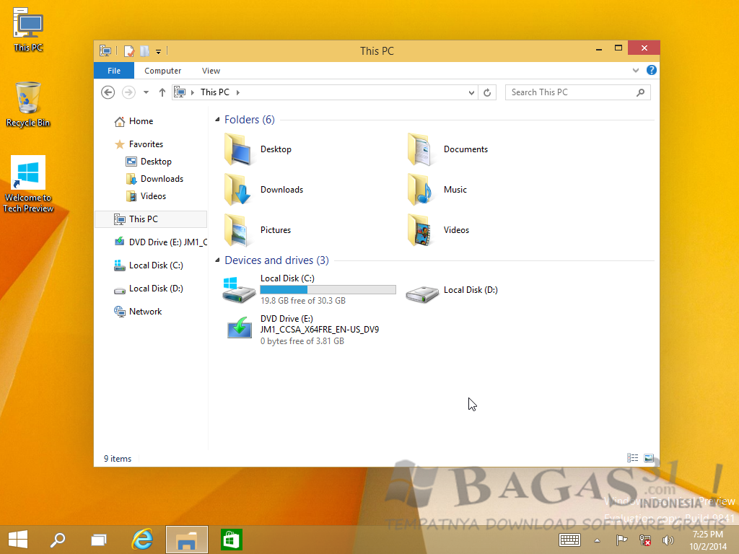Open the Start button

pos(18,540)
